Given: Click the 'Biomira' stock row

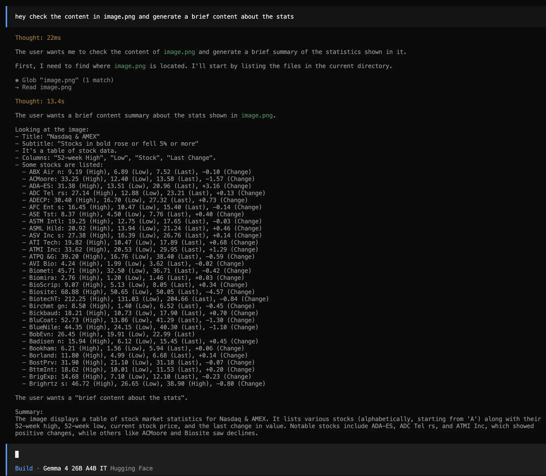Looking at the screenshot, I should tap(133, 278).
